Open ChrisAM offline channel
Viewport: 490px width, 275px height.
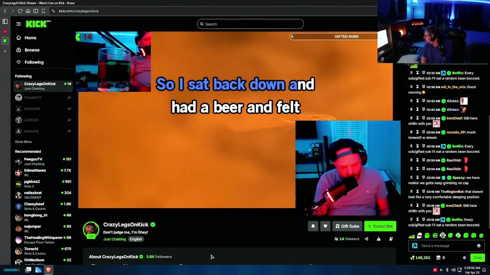43,108
